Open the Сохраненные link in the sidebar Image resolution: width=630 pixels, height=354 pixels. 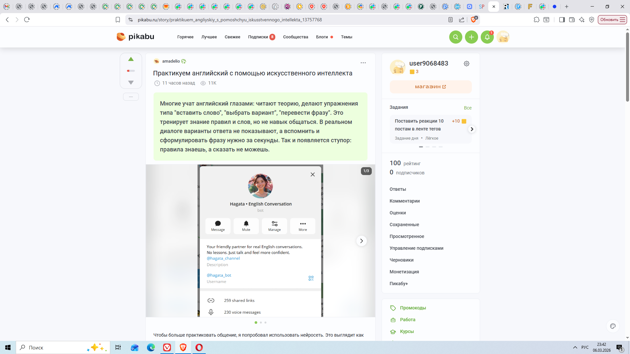404,225
